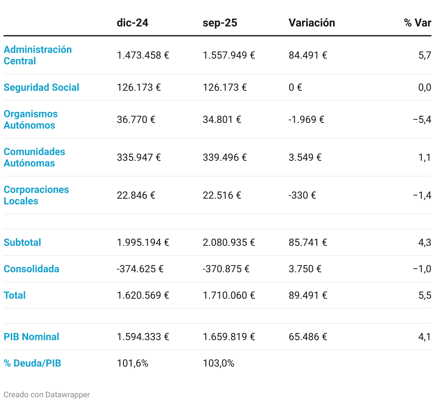Click the PIB Nominal row label

[31, 337]
